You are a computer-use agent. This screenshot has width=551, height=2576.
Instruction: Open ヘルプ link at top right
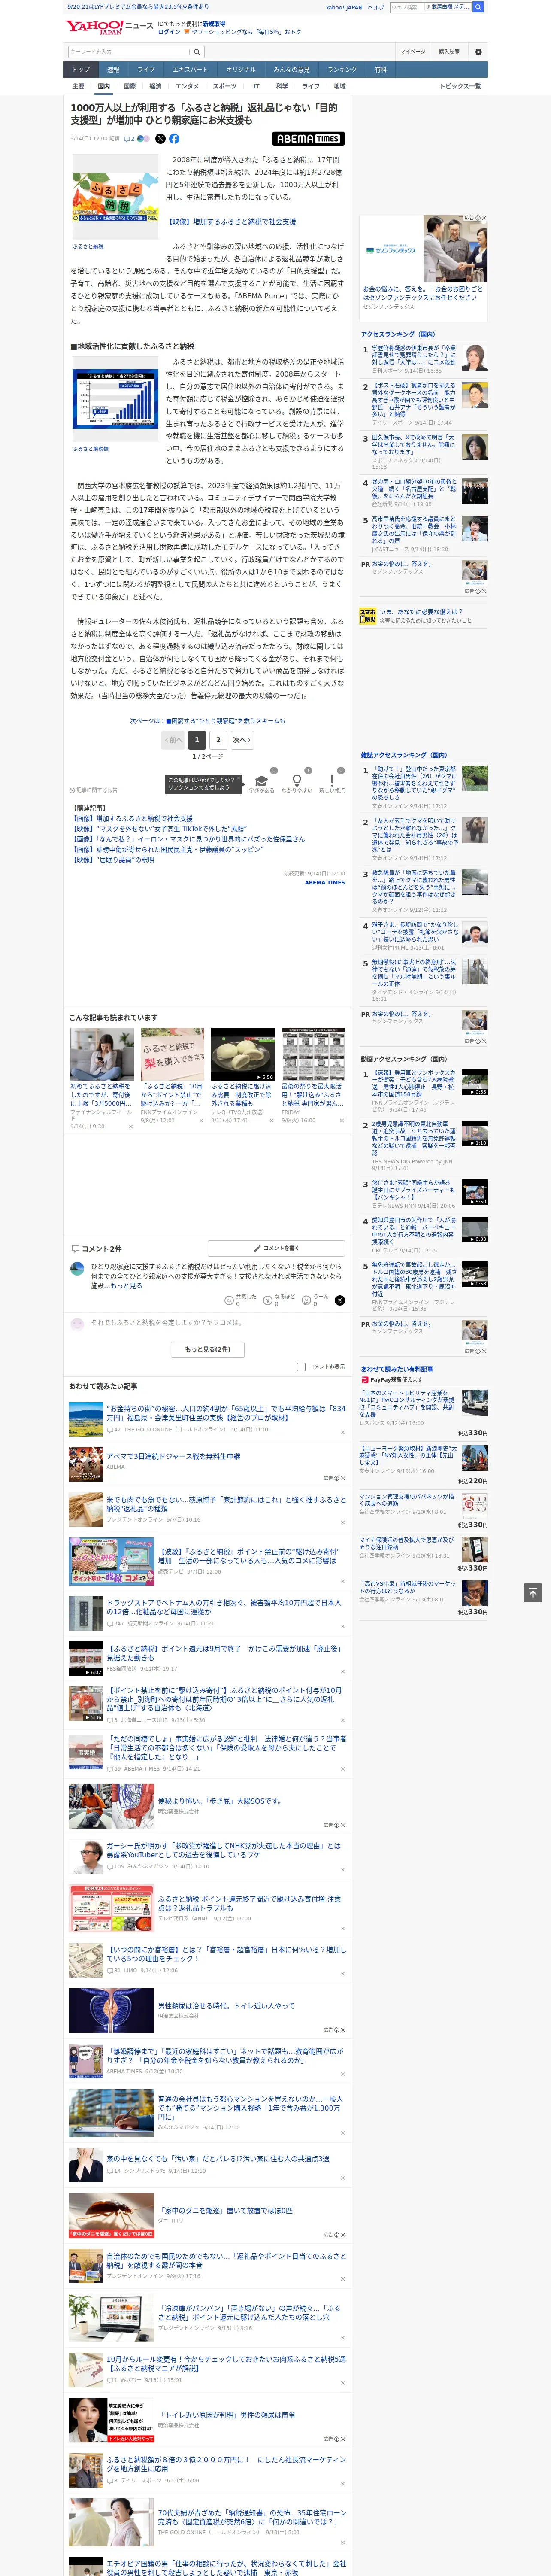(375, 7)
